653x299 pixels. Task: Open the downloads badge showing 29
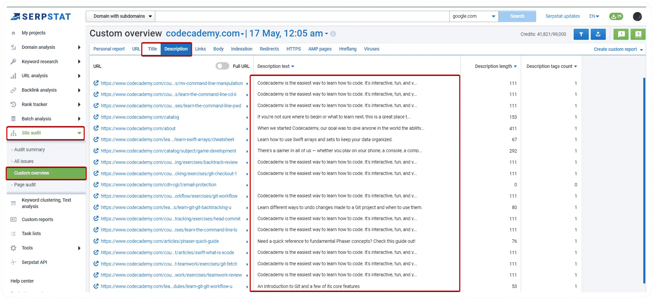tap(616, 16)
